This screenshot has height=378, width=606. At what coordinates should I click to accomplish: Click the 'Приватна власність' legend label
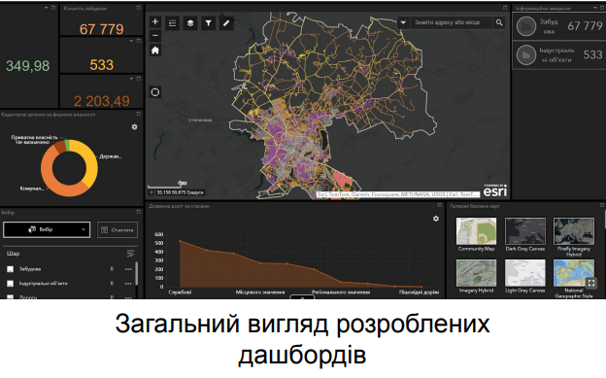coord(34,137)
